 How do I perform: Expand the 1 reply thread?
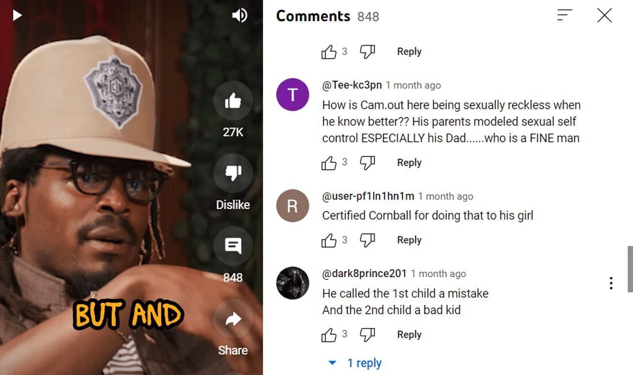point(355,363)
